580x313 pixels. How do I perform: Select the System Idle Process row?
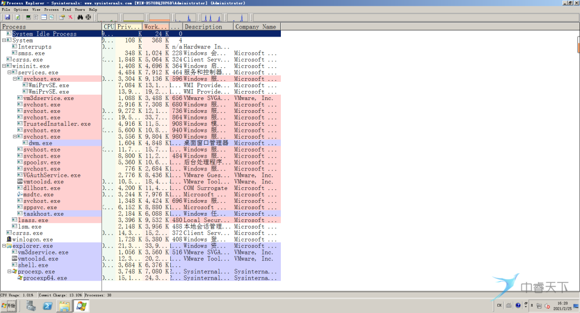(141, 34)
